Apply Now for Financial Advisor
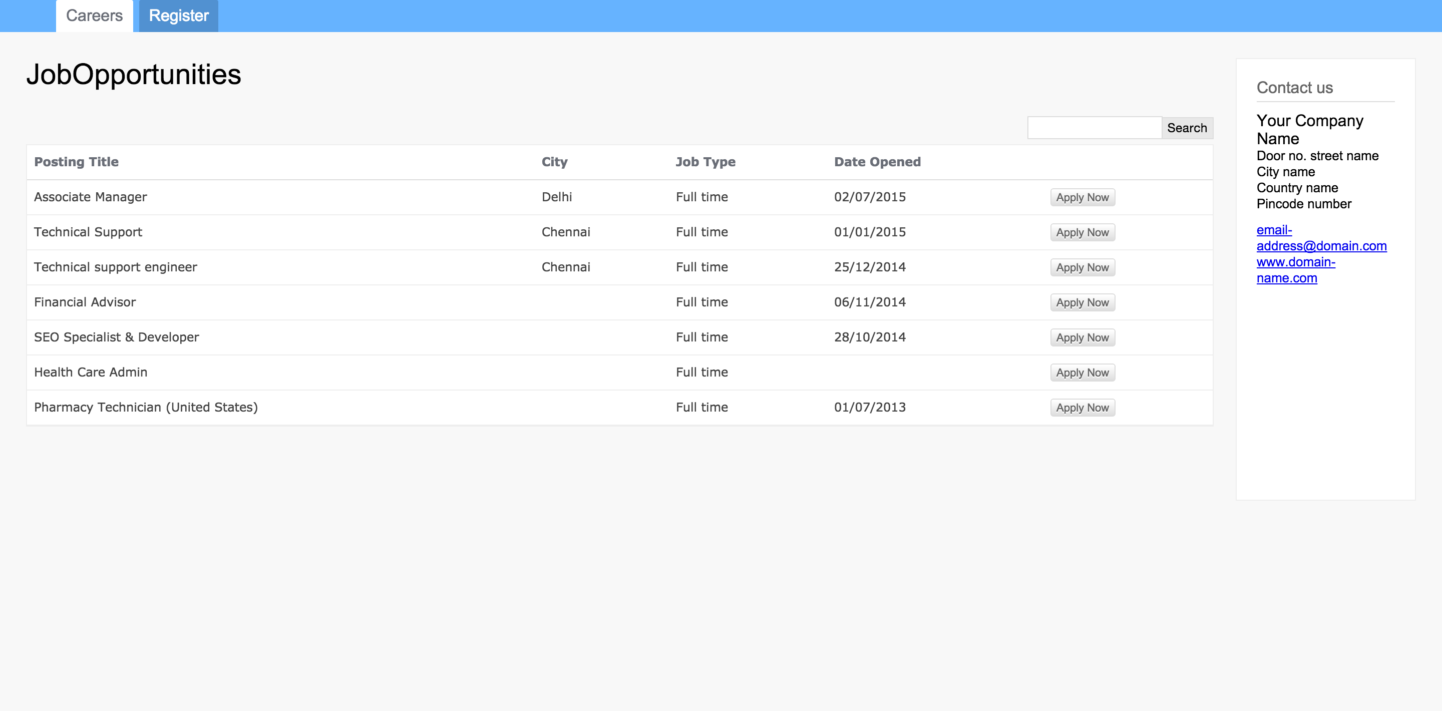 tap(1082, 302)
